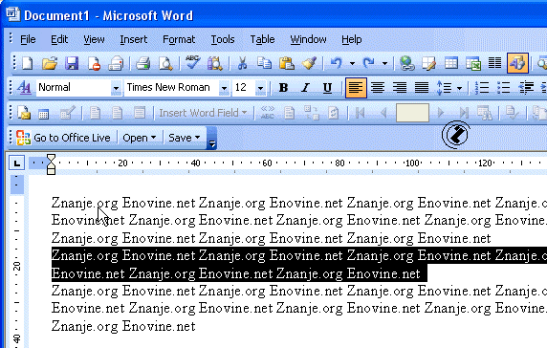The image size is (547, 348).
Task: Open the Style dropdown showing Normal
Action: [x=116, y=88]
